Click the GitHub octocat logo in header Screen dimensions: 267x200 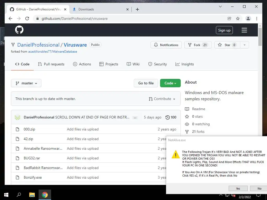[19, 30]
